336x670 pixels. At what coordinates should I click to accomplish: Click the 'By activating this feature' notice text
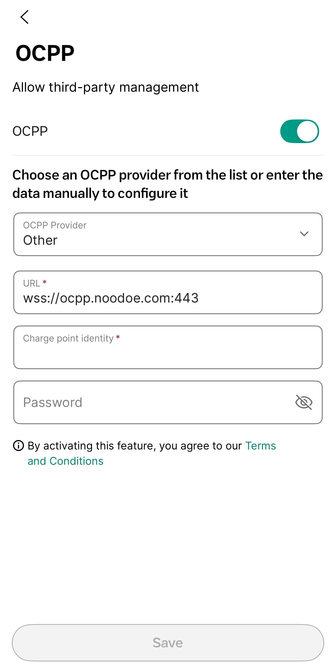pyautogui.click(x=134, y=446)
